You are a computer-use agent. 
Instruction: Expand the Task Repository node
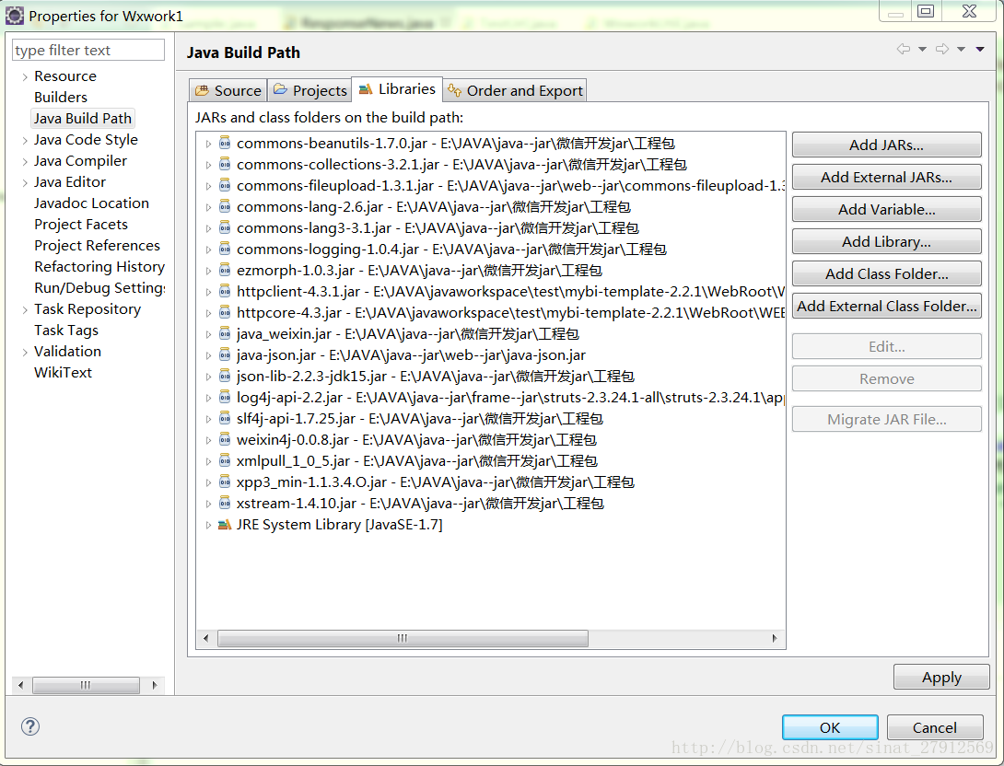pyautogui.click(x=24, y=309)
